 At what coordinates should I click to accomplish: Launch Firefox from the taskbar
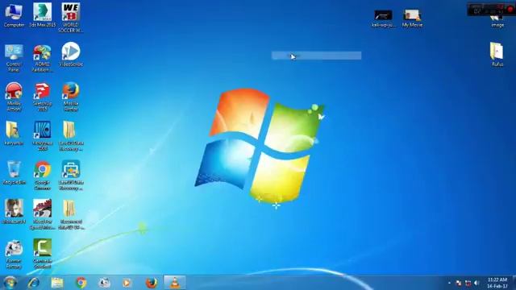point(152,283)
